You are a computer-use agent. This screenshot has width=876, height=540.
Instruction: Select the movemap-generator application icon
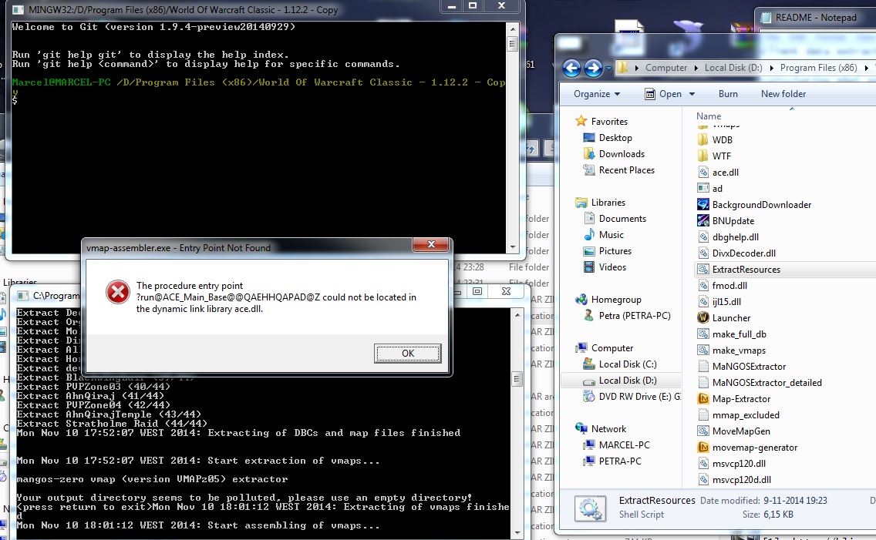(703, 447)
